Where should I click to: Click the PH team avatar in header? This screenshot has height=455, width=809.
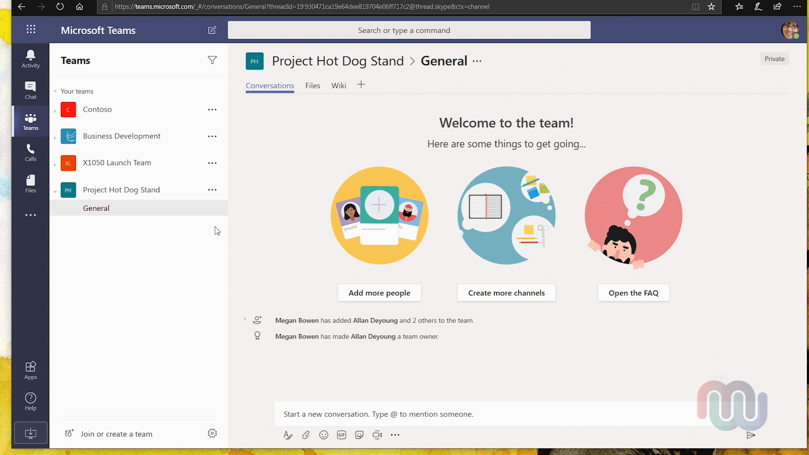point(254,61)
